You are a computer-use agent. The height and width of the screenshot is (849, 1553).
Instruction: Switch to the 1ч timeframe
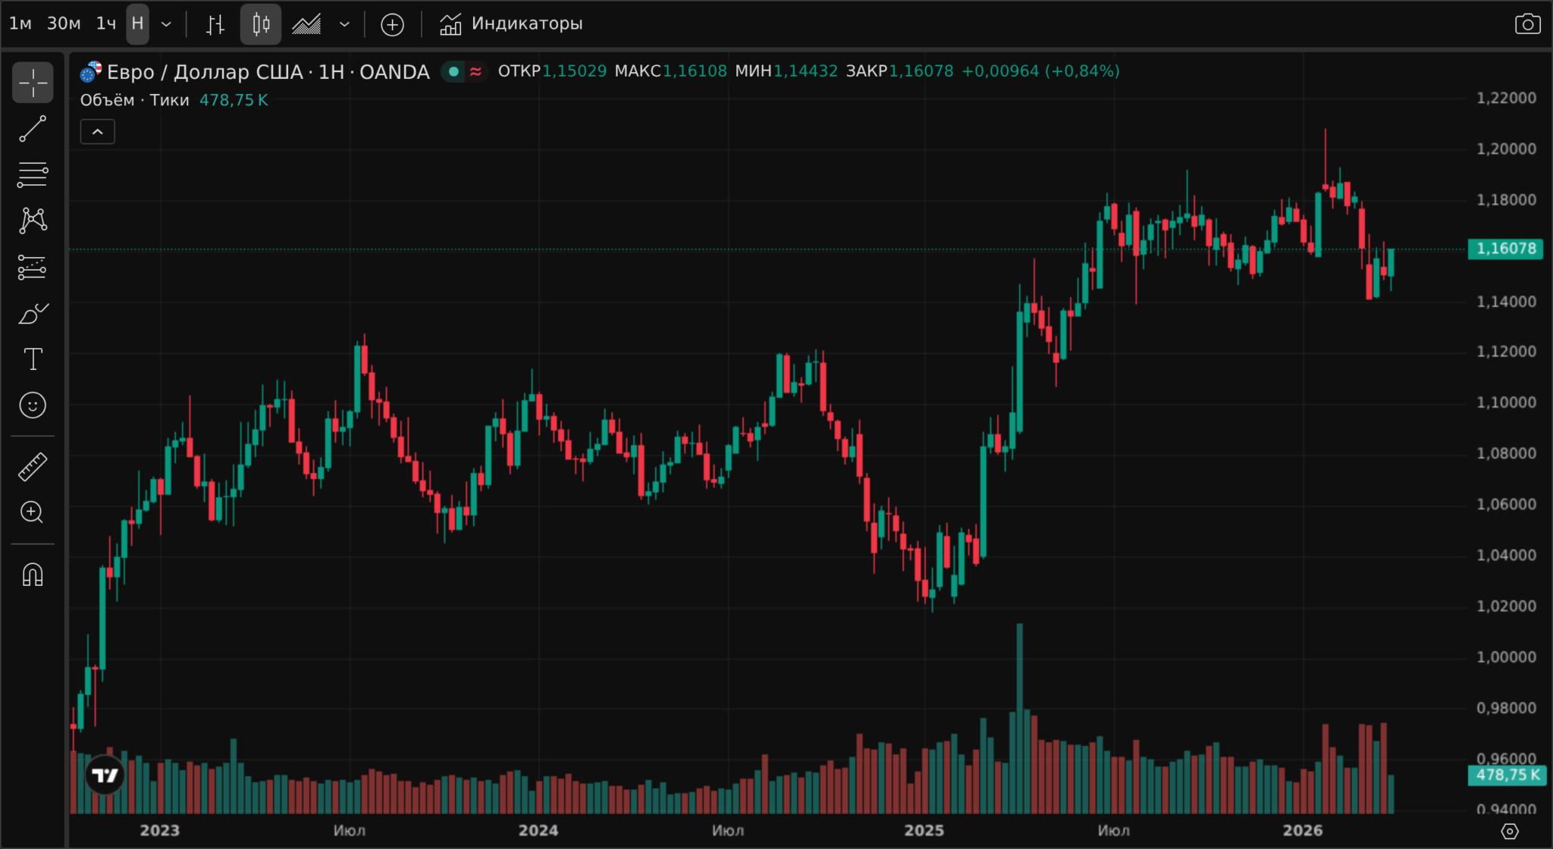tap(106, 24)
